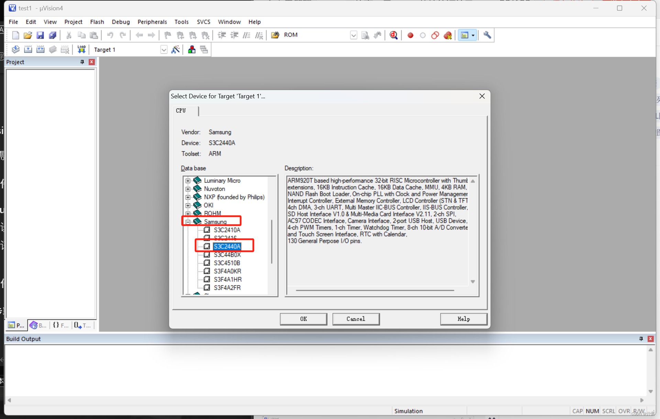Open the Target 1 selection dropdown

[x=164, y=49]
